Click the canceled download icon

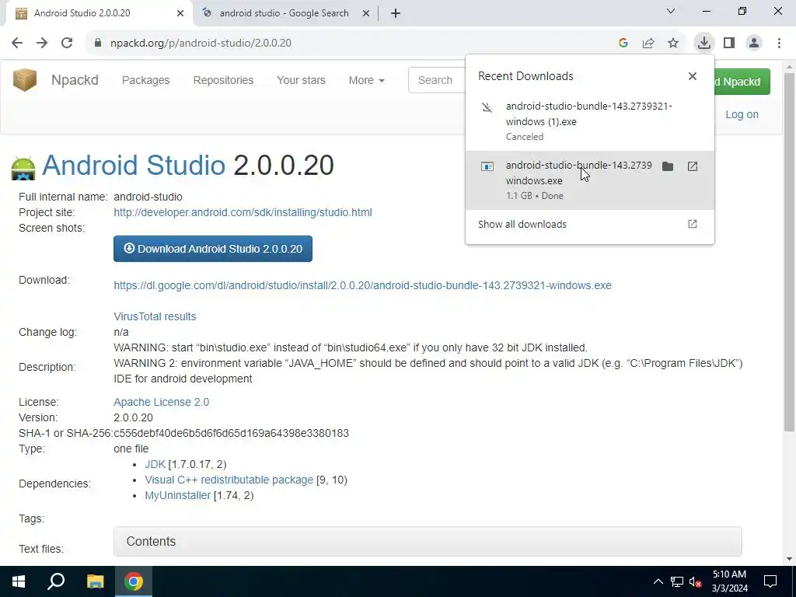tap(487, 107)
